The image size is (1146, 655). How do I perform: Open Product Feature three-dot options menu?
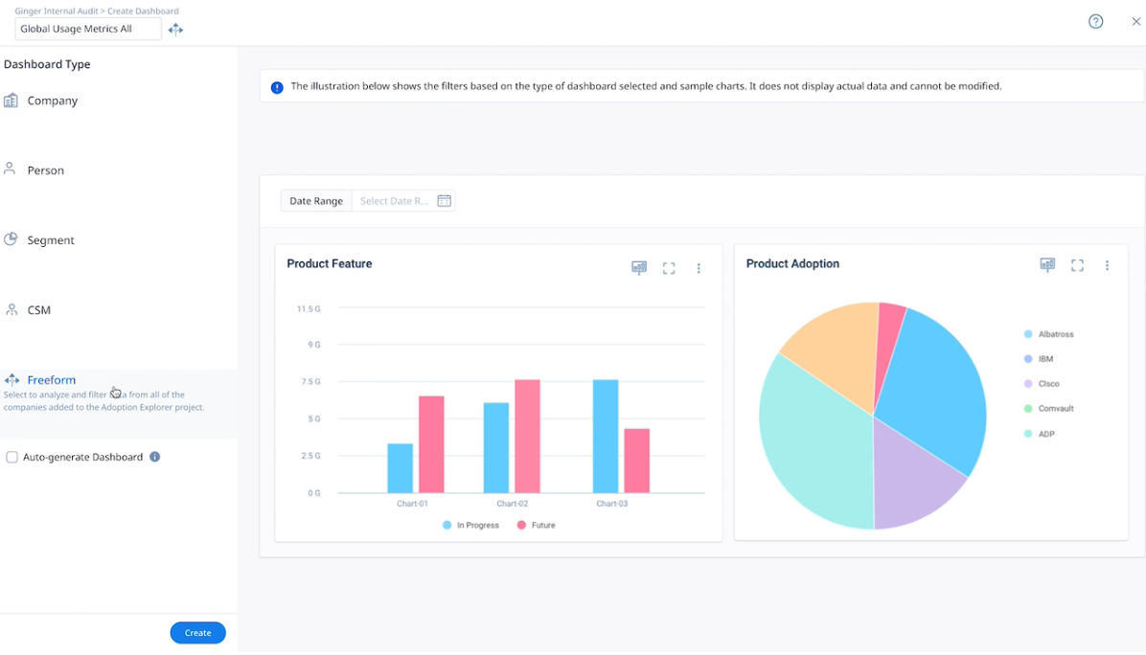tap(699, 268)
